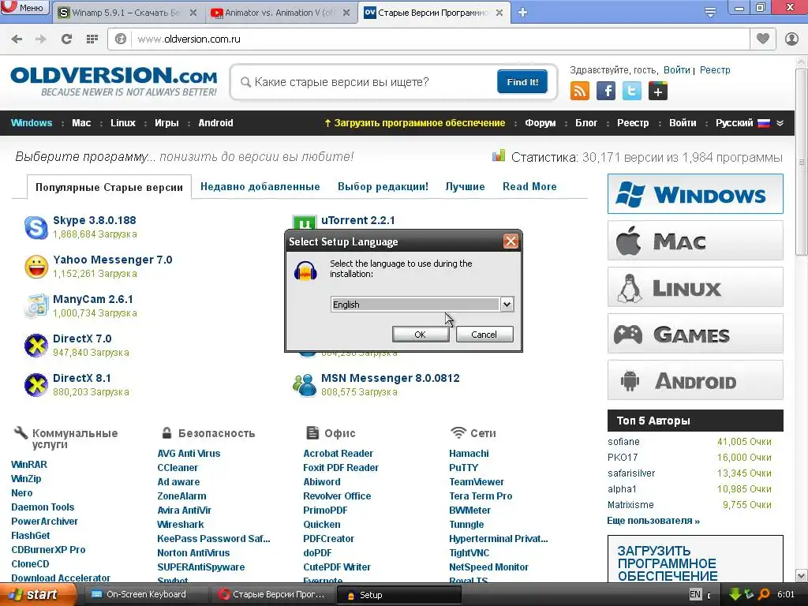Screen dimensions: 808x606
Task: Expand the Русский language chevron in the nav bar
Action: coord(780,123)
